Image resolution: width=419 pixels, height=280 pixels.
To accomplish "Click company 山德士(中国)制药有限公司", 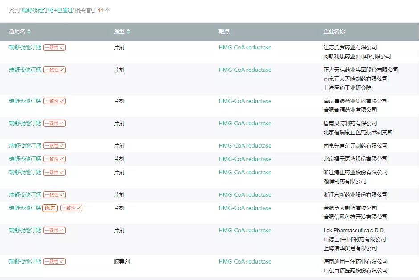I will point(354,239).
